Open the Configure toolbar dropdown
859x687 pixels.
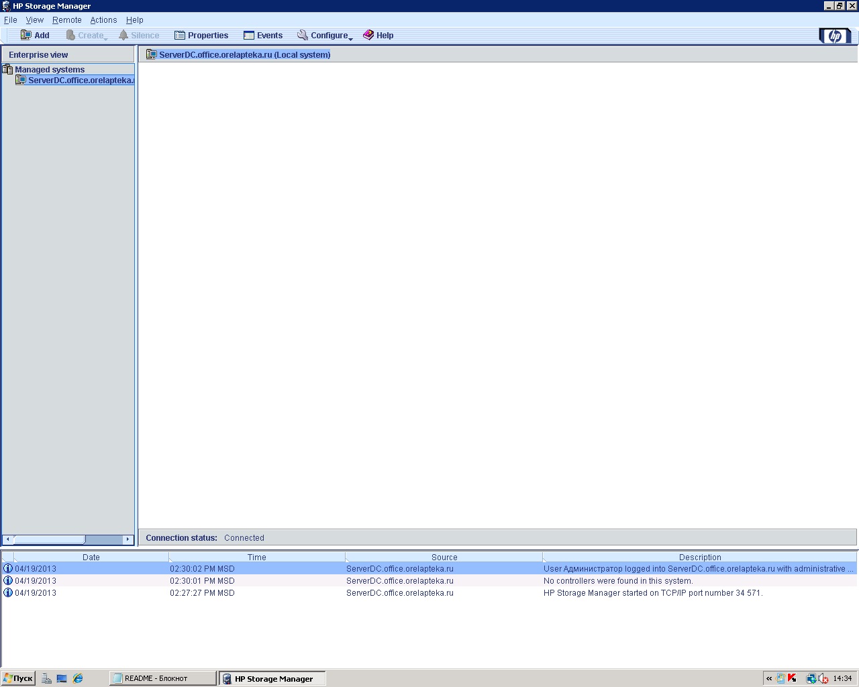(x=325, y=36)
